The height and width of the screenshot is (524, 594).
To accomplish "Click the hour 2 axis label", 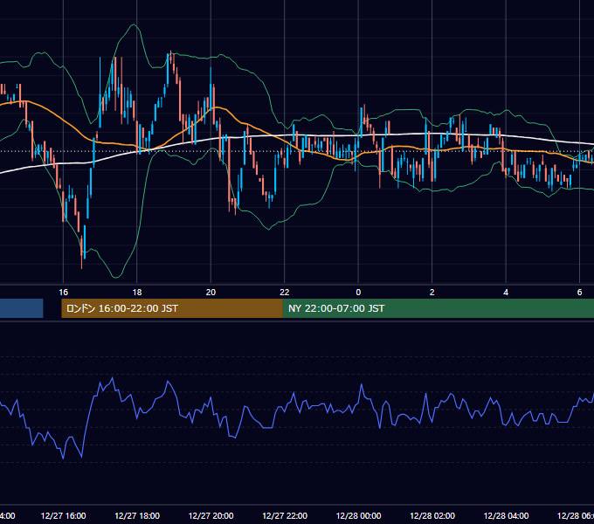I will (432, 293).
